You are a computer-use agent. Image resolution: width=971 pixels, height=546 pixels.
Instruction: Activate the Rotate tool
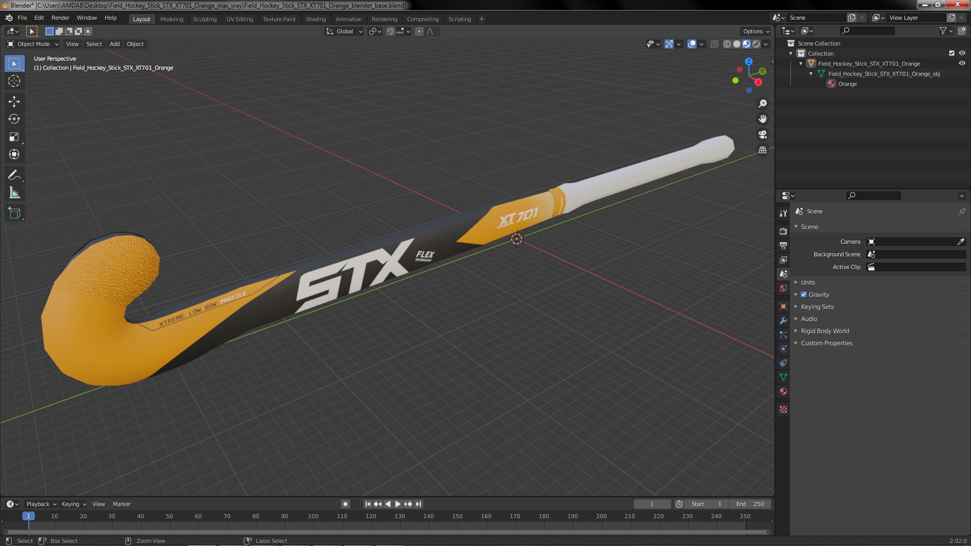[x=14, y=119]
